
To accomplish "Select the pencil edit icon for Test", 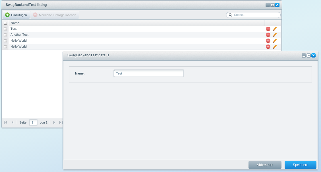I will coord(275,29).
